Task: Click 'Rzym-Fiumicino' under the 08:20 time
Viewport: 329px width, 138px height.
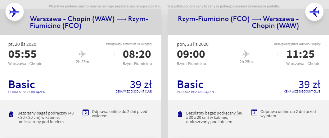Action: pyautogui.click(x=137, y=63)
